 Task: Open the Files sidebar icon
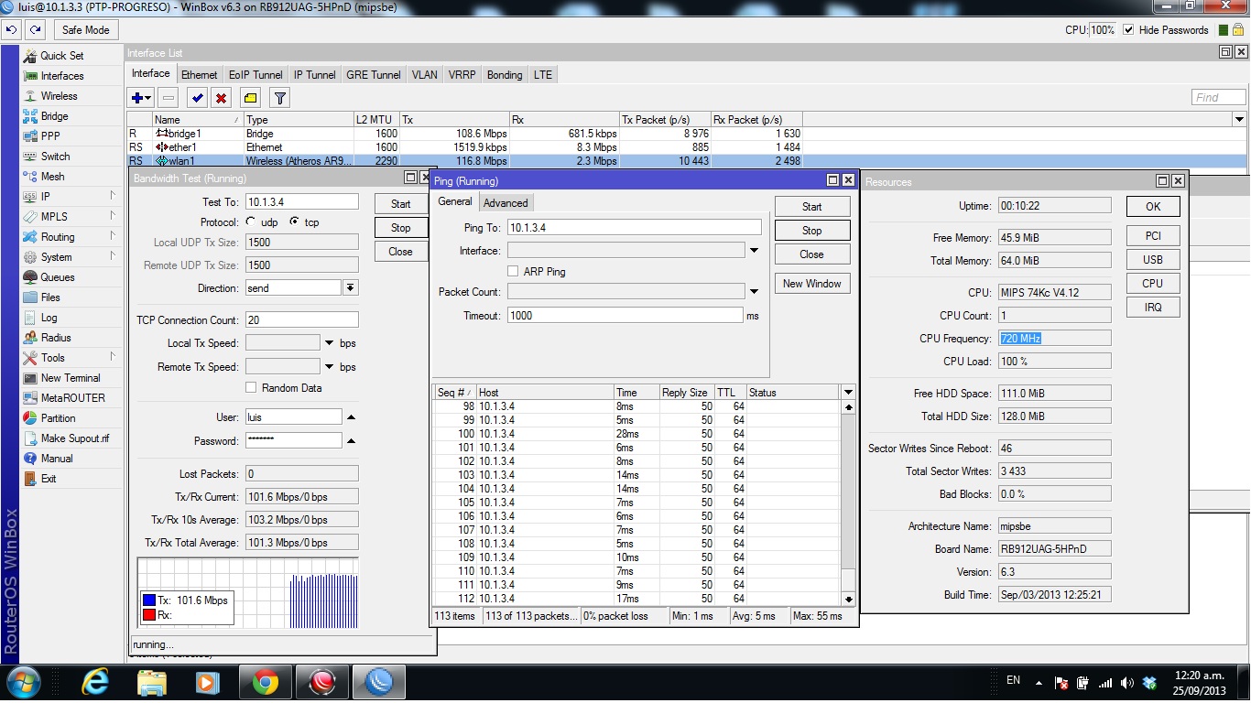click(30, 297)
